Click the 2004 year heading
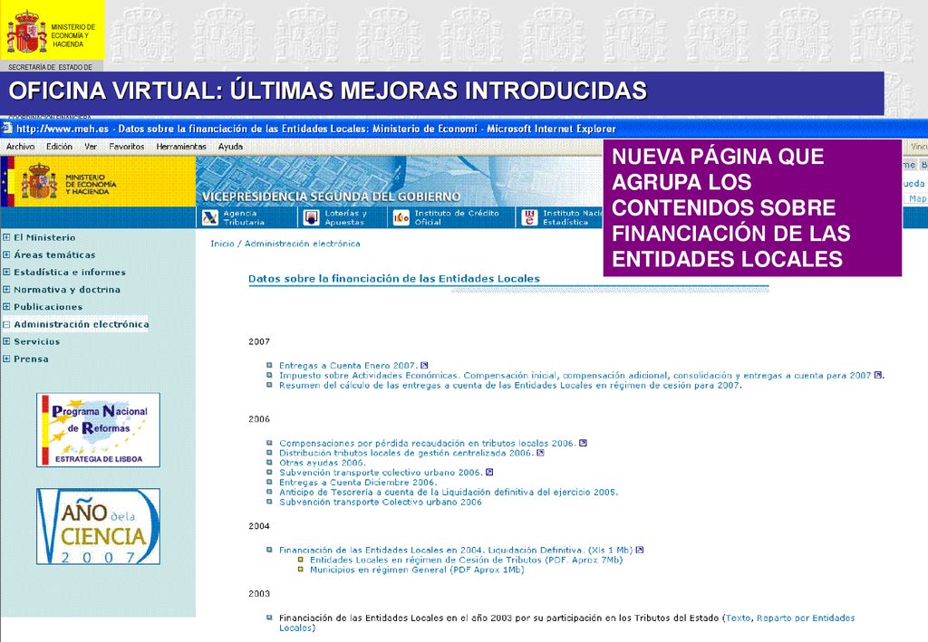Image resolution: width=928 pixels, height=642 pixels. pyautogui.click(x=259, y=526)
